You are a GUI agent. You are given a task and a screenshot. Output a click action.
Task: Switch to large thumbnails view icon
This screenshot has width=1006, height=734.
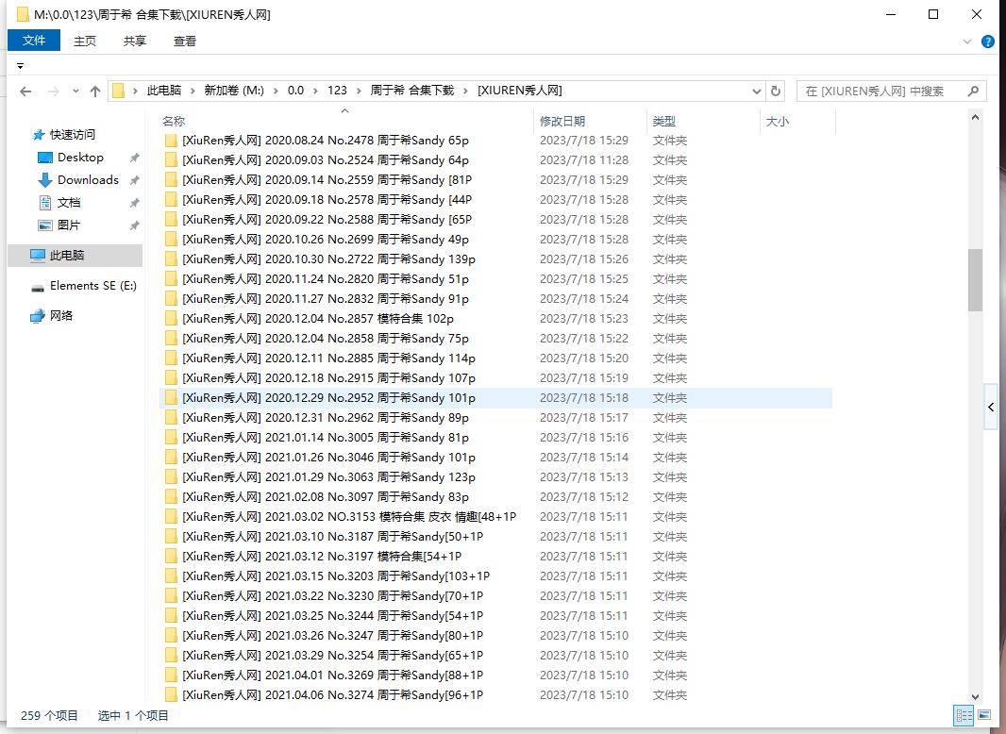(x=984, y=715)
